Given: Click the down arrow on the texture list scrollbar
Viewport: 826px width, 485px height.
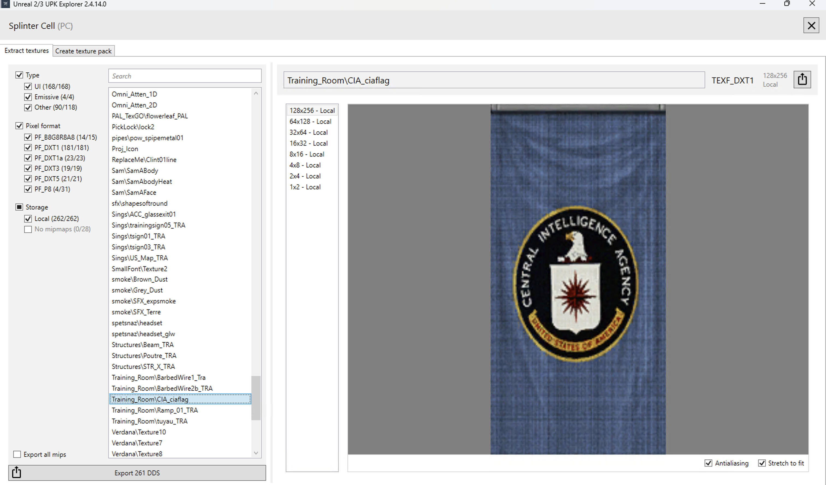Looking at the screenshot, I should [256, 453].
